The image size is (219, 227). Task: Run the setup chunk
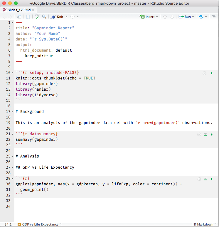(x=212, y=73)
